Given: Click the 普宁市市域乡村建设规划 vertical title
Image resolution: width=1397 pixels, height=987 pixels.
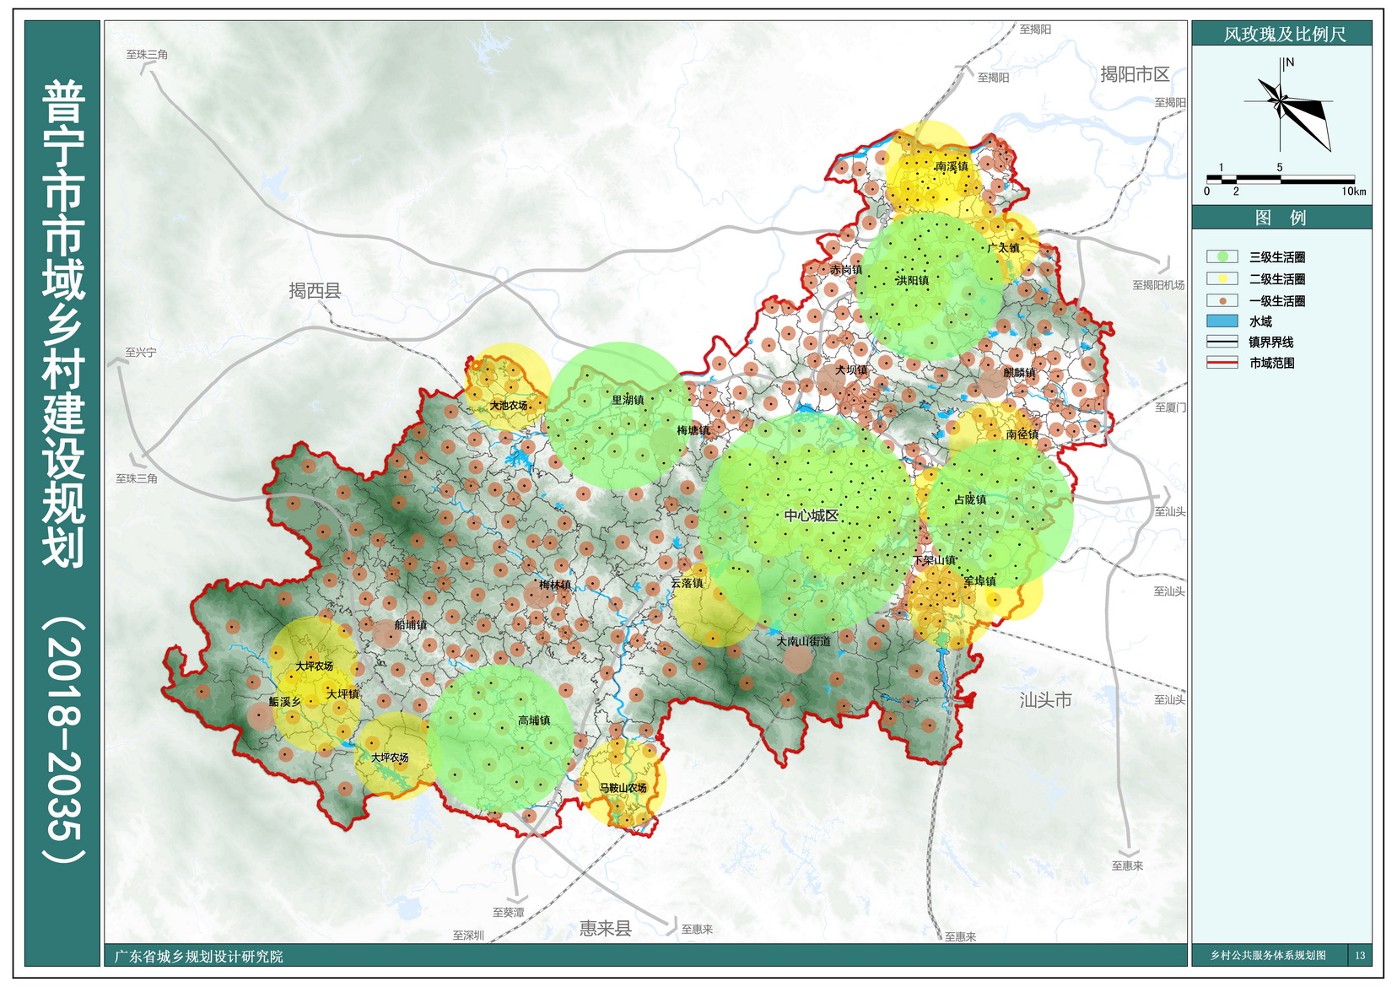Looking at the screenshot, I should click(x=63, y=323).
